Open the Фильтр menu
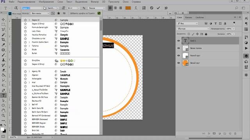Image resolution: width=250 pixels, height=140 pixels. point(95,2)
